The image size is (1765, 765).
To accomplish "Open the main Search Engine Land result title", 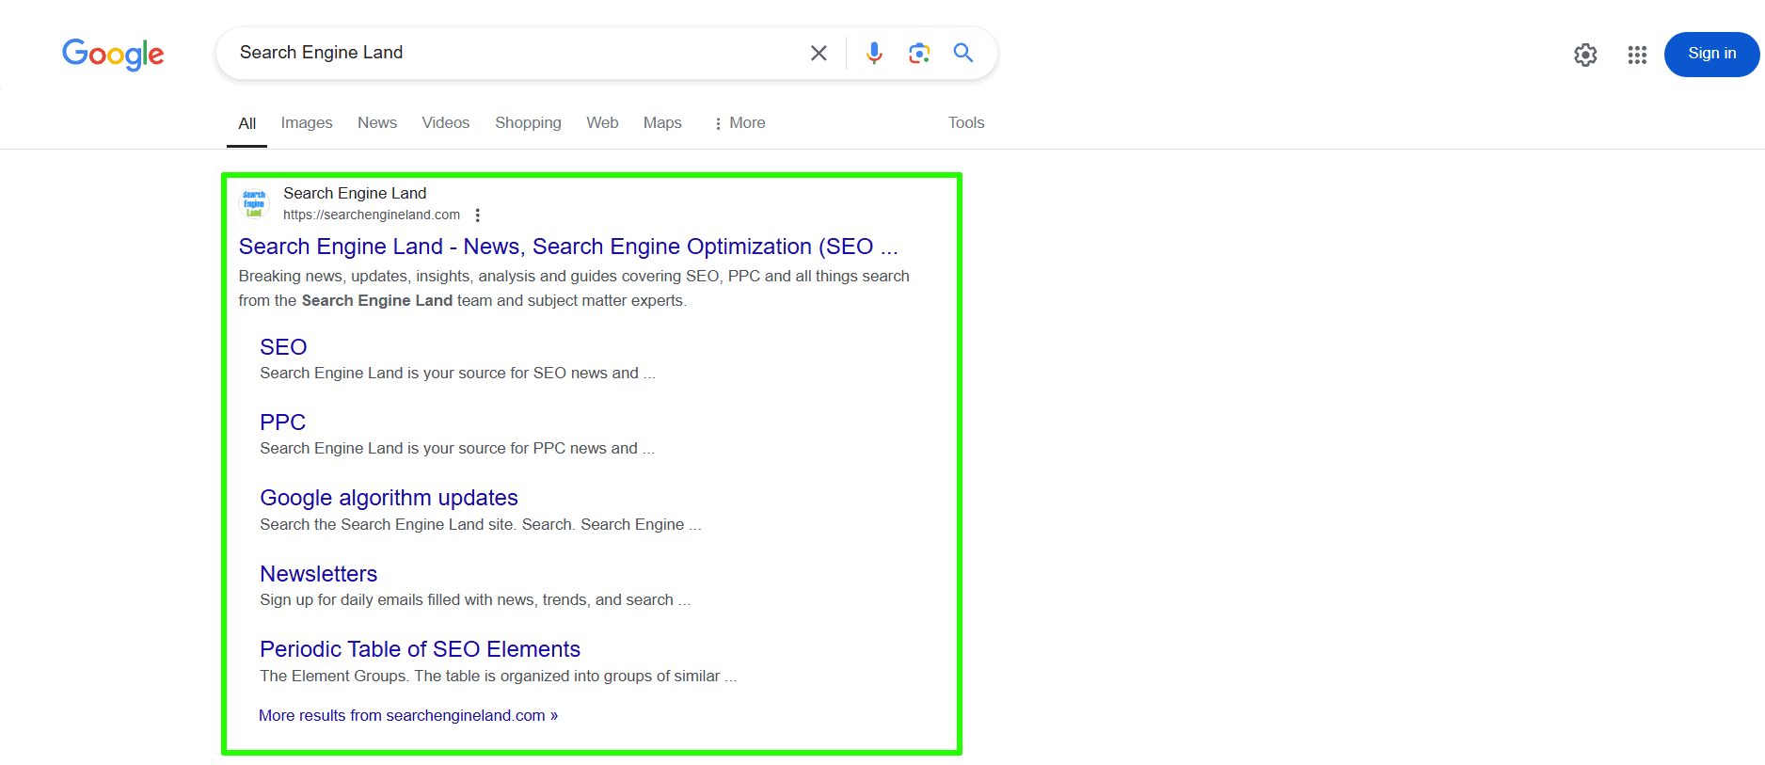I will pos(568,247).
